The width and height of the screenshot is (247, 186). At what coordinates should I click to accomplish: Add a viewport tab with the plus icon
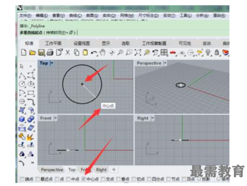pos(114,170)
